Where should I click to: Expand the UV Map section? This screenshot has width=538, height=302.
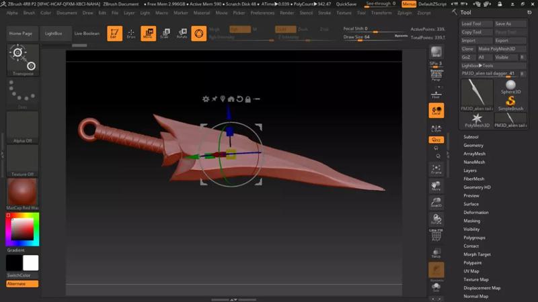point(471,271)
